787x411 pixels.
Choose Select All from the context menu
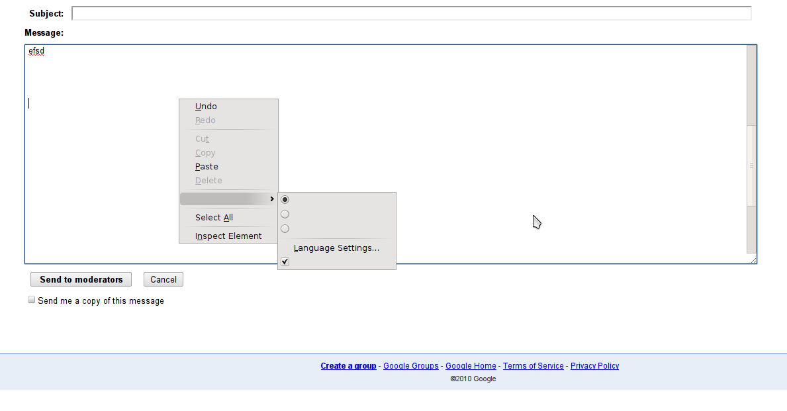214,218
